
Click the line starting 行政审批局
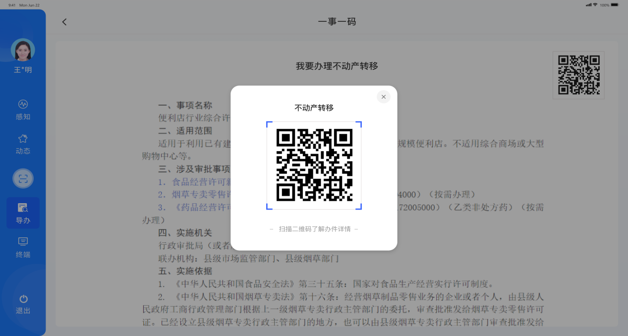194,245
